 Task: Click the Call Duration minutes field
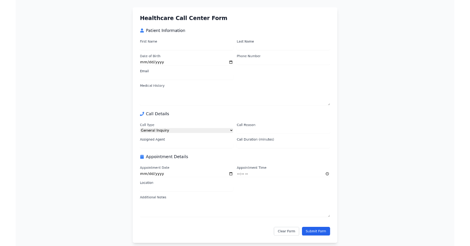[x=283, y=144]
